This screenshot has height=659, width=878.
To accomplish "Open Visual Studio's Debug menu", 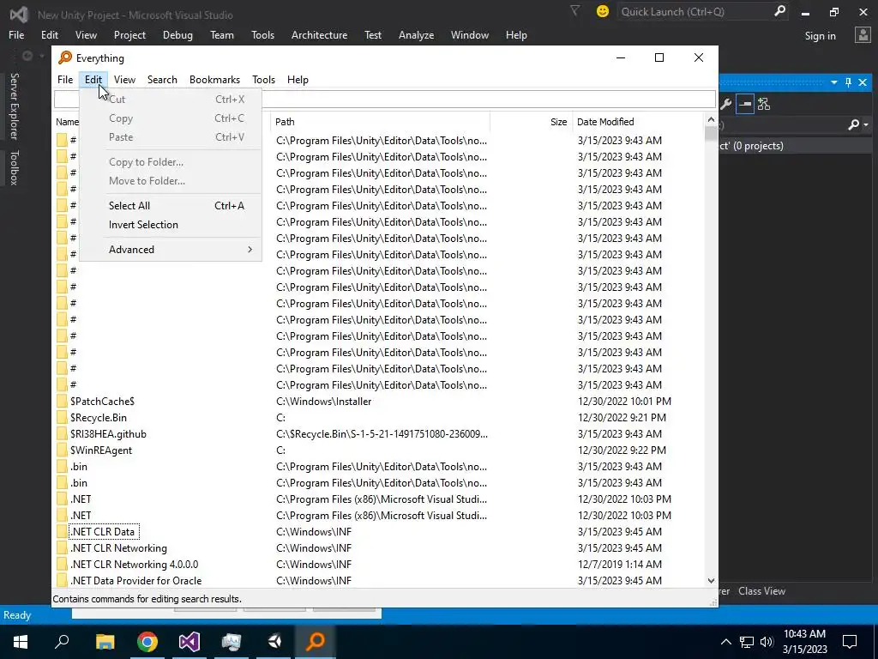I will coord(177,34).
